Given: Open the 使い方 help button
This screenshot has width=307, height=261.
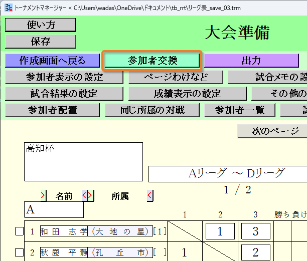Looking at the screenshot, I should click(41, 25).
